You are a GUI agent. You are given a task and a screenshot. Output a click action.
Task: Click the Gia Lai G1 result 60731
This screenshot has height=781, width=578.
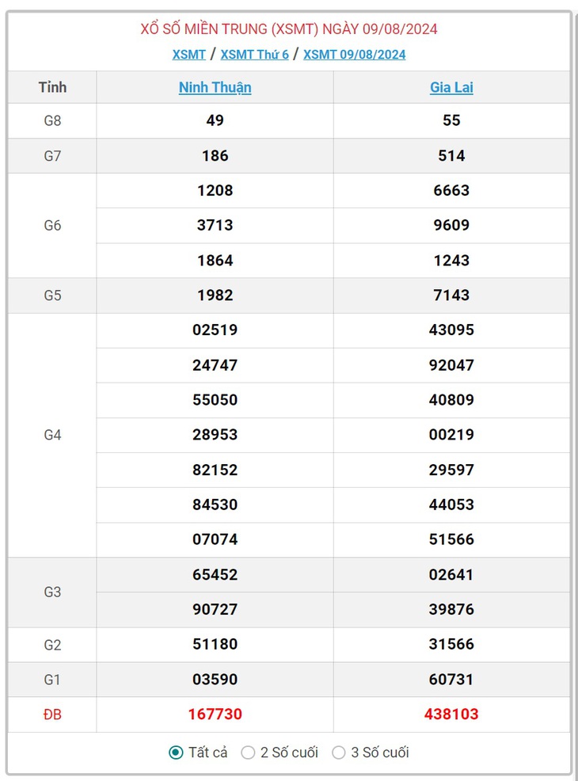pyautogui.click(x=451, y=679)
